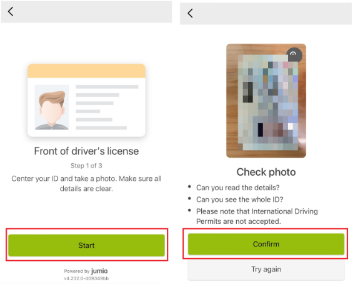Confirm the captured ID photo

click(266, 244)
